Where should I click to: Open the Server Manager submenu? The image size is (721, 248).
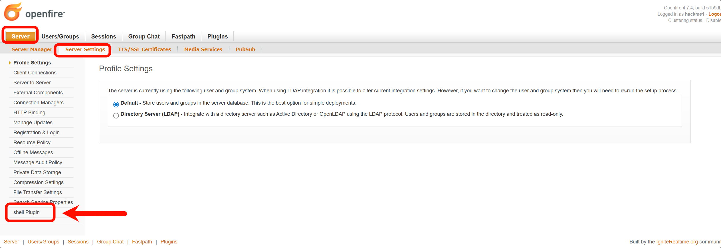pyautogui.click(x=32, y=49)
